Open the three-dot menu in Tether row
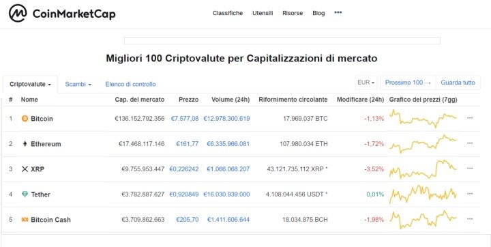The width and height of the screenshot is (491, 247). pos(470,194)
